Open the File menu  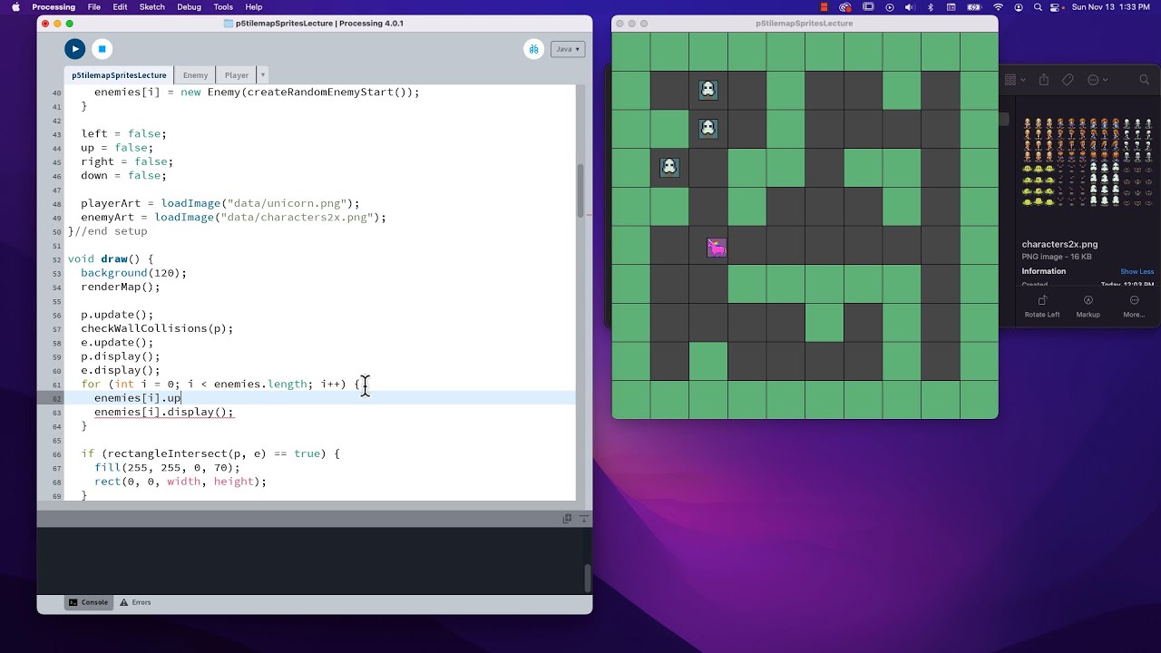tap(94, 7)
